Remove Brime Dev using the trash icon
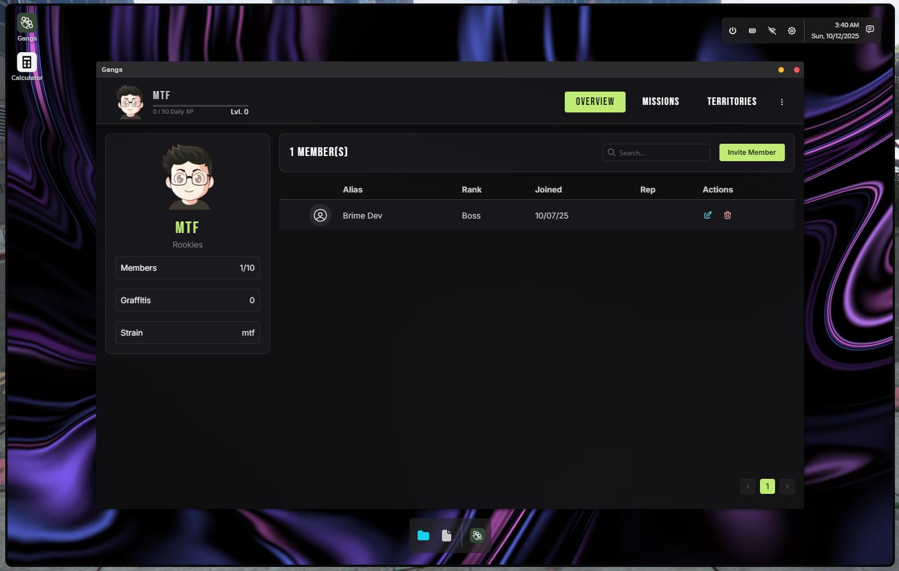The image size is (899, 571). [728, 215]
